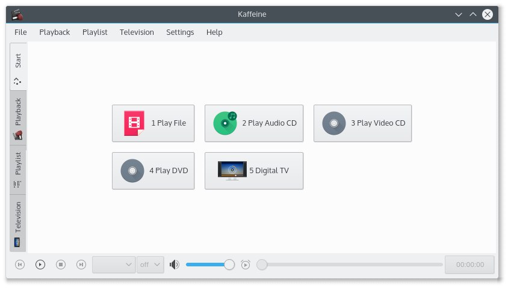Close the Kaffeine window
This screenshot has height=288, width=508.
(488, 14)
